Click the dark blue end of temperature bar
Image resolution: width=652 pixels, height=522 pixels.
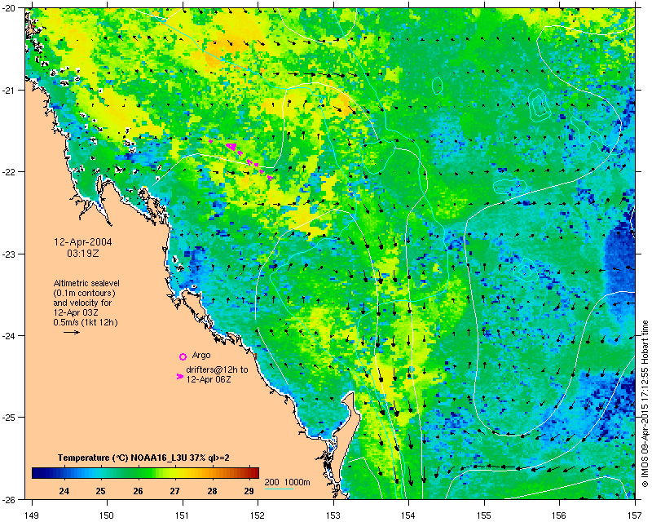click(x=37, y=473)
